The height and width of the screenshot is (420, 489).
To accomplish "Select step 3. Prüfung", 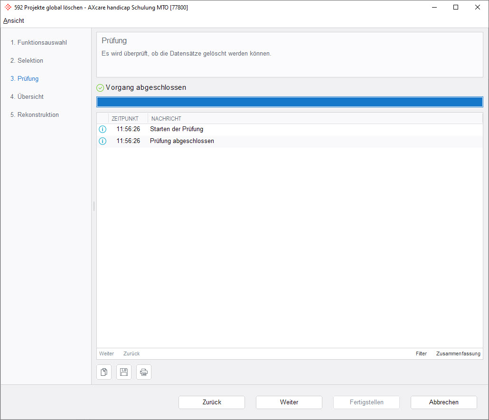I will 25,79.
